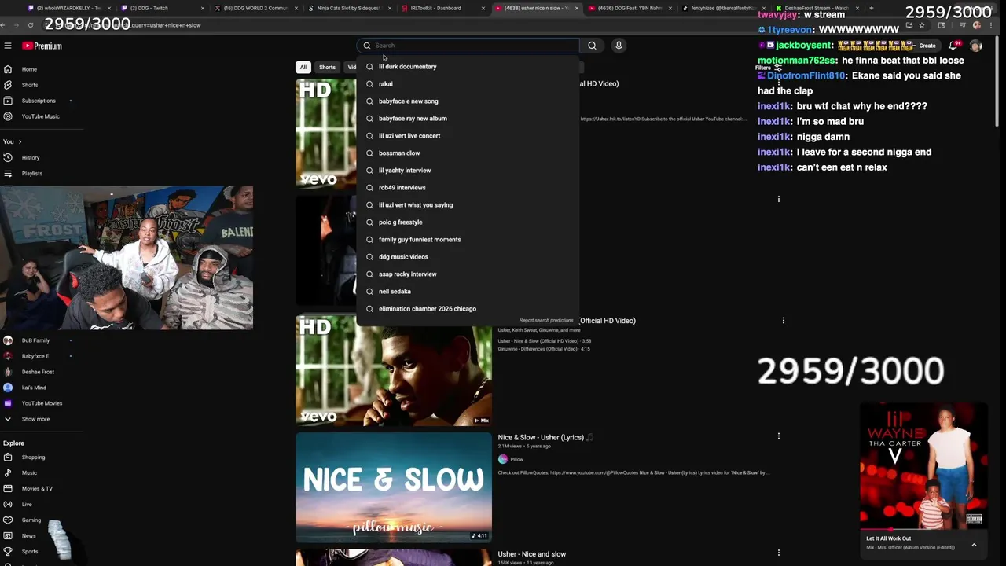
Task: Pick the babyface e new song suggestion
Action: (x=468, y=101)
